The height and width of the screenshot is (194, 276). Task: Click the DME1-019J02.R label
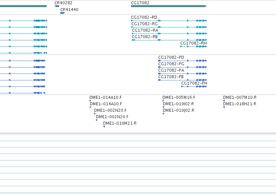point(179,110)
